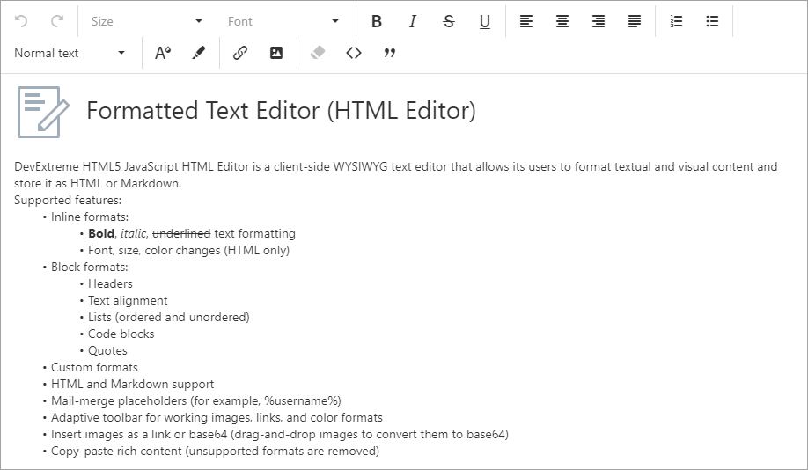The width and height of the screenshot is (808, 470).
Task: Click the document pencil image in editor
Action: click(x=43, y=112)
